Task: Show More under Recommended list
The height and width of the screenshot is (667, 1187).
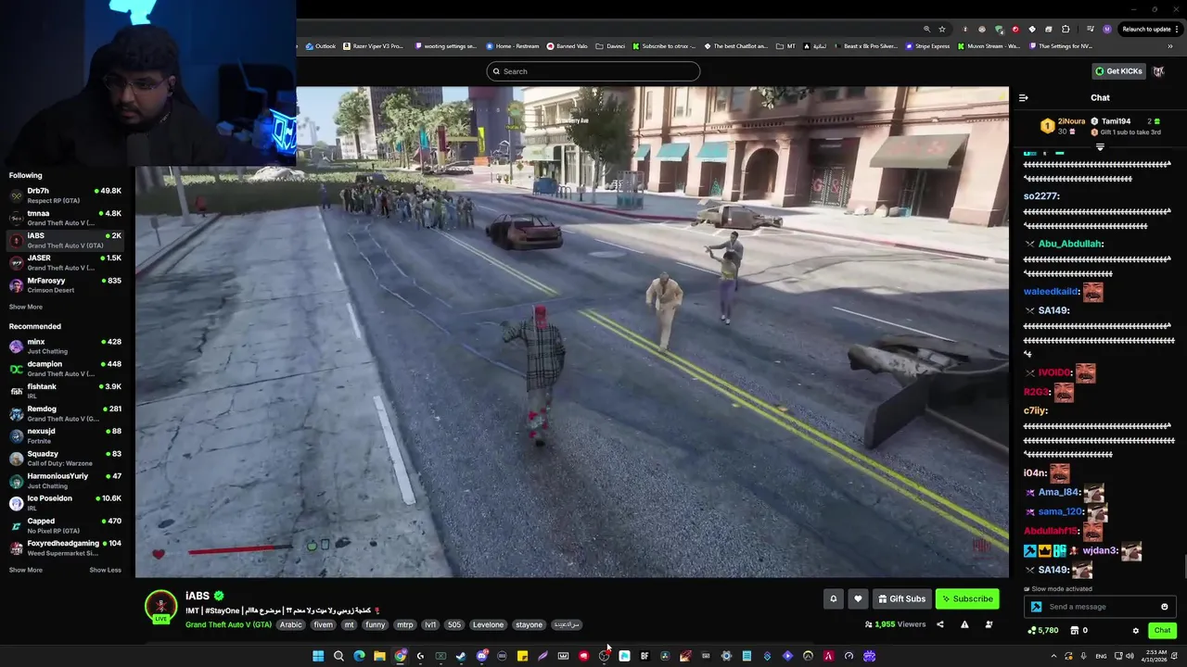Action: [x=26, y=570]
